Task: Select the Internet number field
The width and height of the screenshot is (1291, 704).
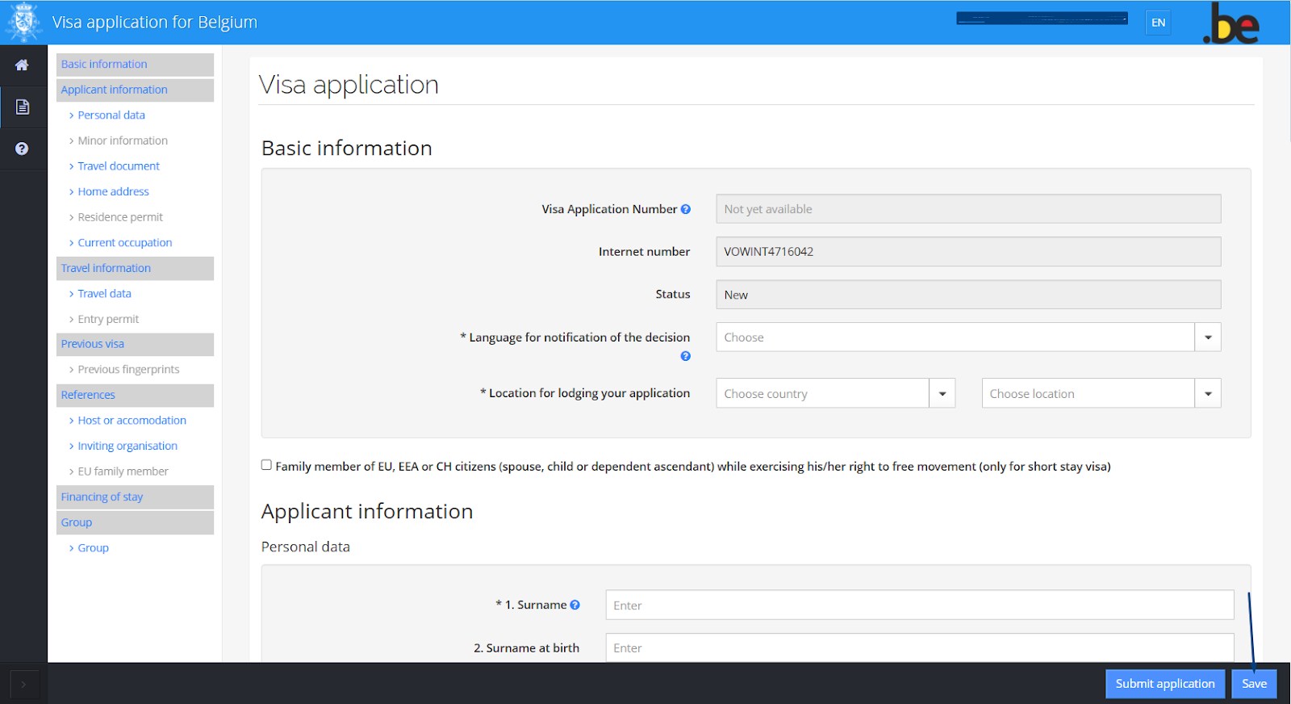Action: 968,251
